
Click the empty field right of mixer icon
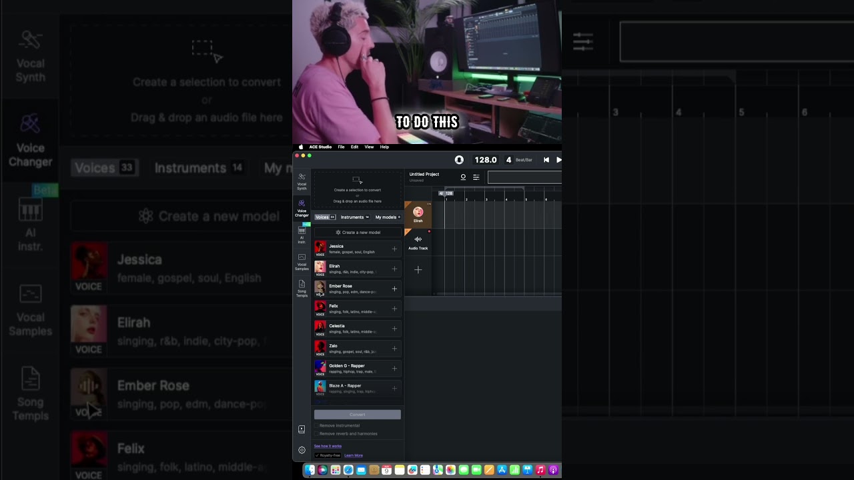[524, 177]
